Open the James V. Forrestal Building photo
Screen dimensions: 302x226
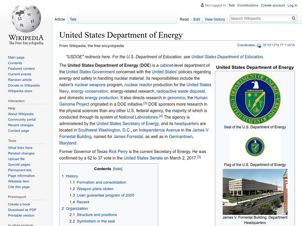coord(255,192)
